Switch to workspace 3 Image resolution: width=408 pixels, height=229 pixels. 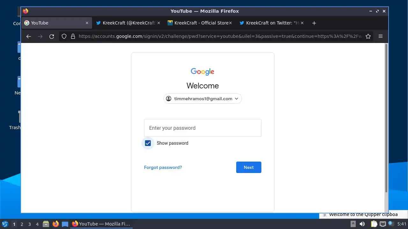pos(29,224)
